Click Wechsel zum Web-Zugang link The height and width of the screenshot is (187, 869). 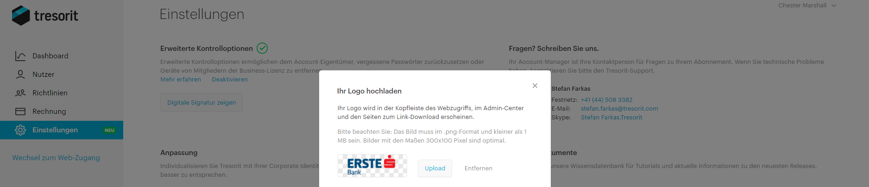pos(56,158)
